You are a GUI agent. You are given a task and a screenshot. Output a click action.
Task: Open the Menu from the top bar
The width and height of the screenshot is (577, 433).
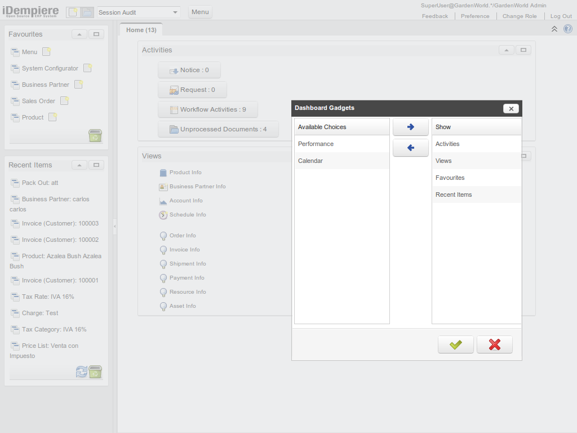click(200, 11)
